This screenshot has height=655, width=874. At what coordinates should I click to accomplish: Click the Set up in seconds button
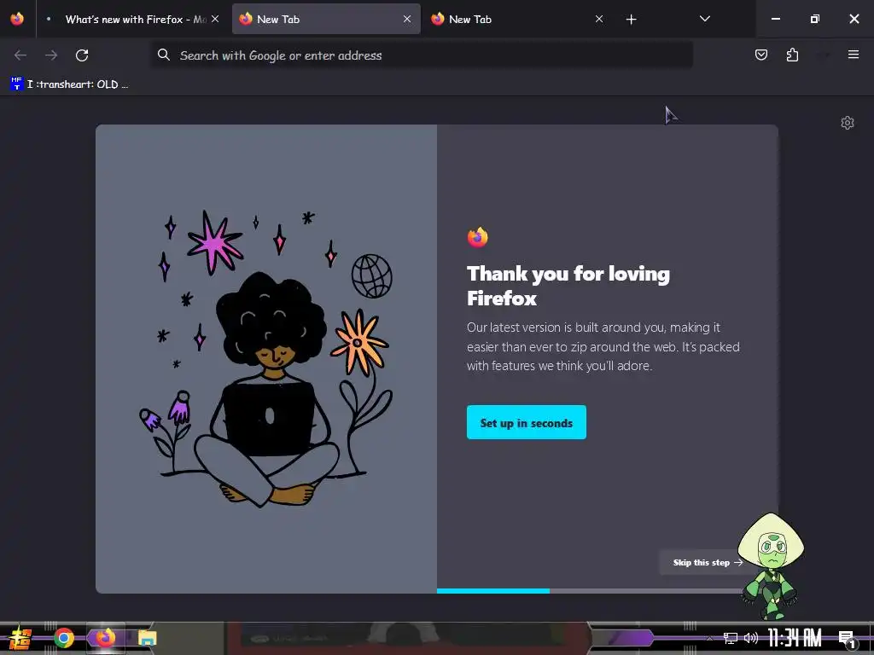coord(526,422)
